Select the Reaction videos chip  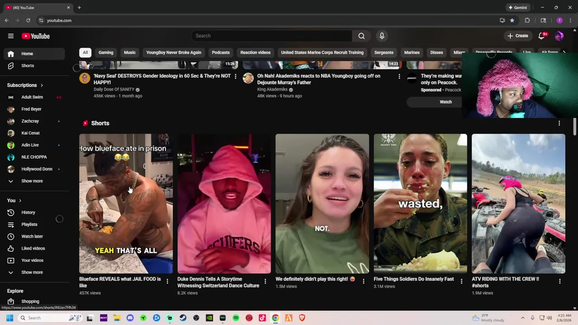[x=255, y=52]
